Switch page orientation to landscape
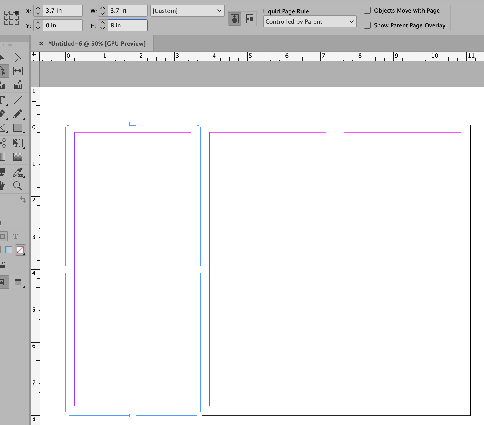Viewport: 484px width, 425px height. 249,19
